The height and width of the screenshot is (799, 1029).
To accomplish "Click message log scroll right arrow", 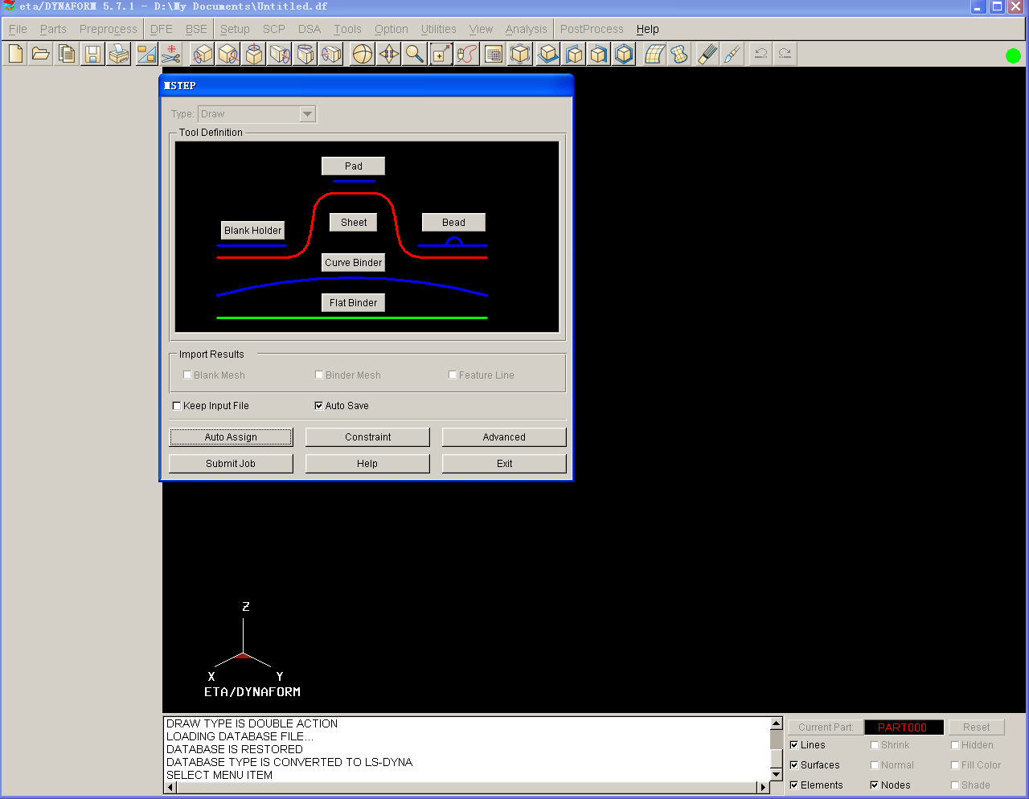I will (x=764, y=787).
